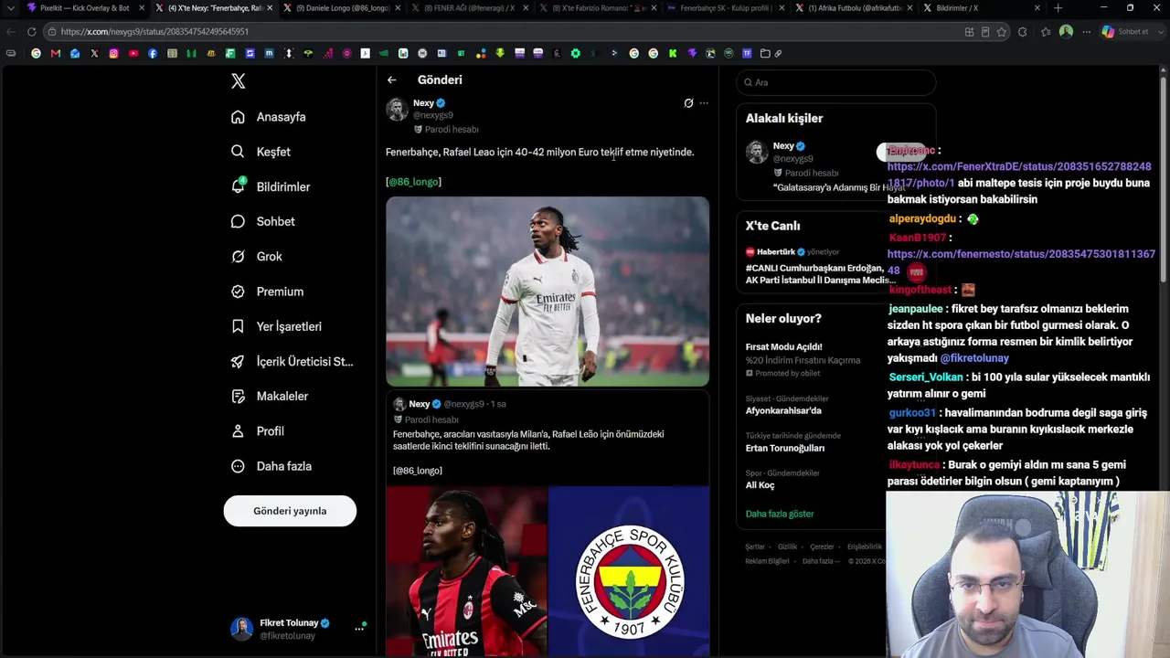Switch to the Fabrizio Romano tab
The width and height of the screenshot is (1170, 658).
(x=599, y=8)
